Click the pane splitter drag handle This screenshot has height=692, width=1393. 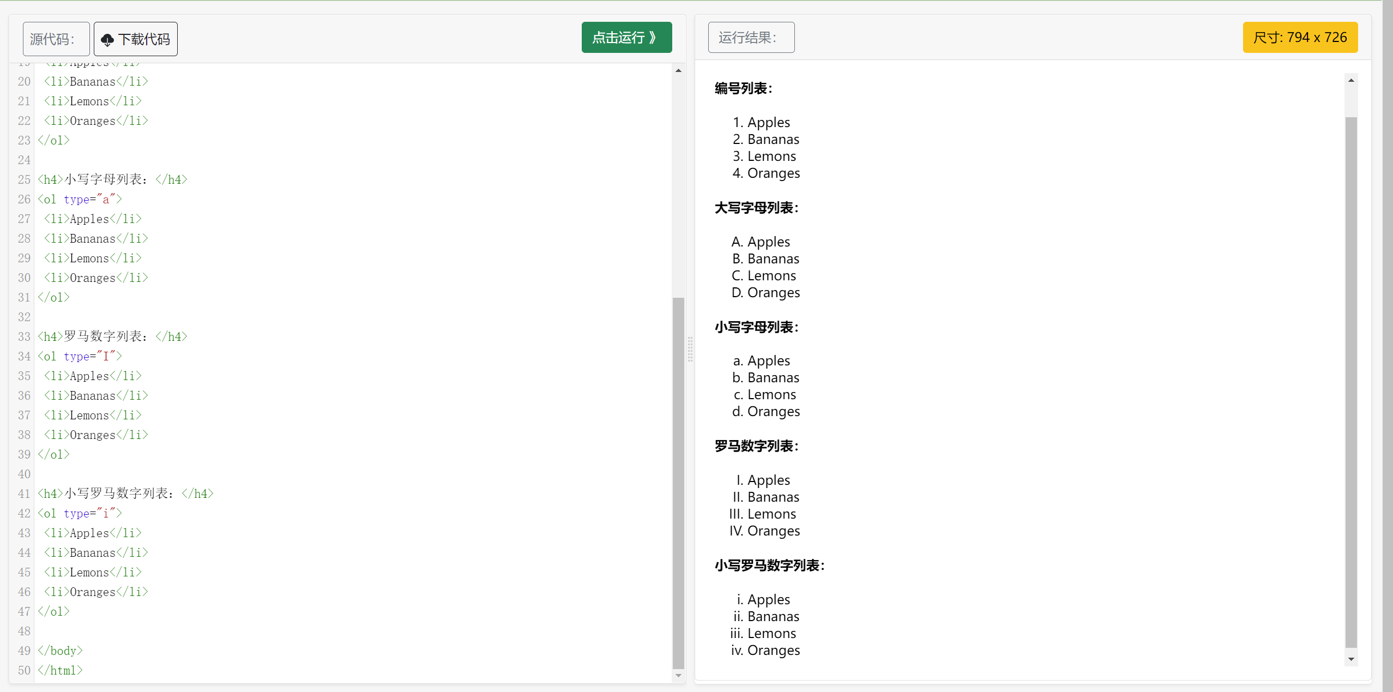[x=690, y=349]
